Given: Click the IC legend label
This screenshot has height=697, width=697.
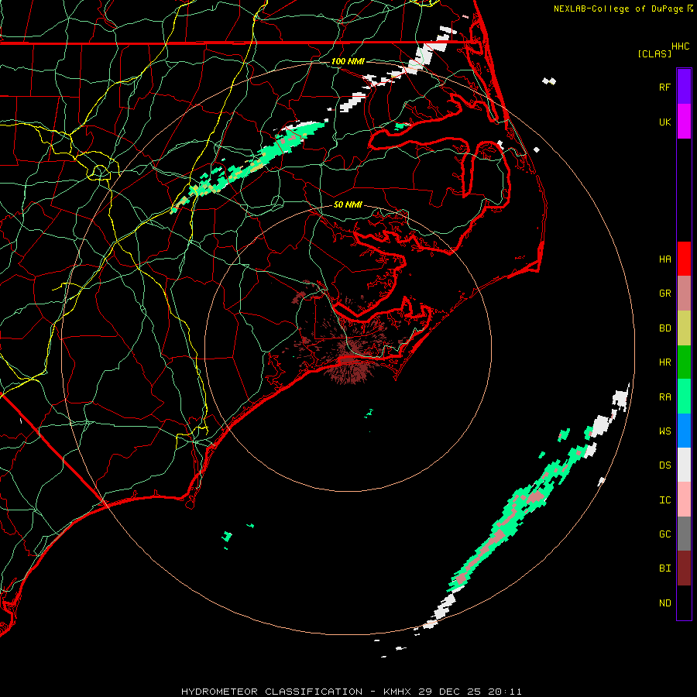Looking at the screenshot, I should point(664,500).
